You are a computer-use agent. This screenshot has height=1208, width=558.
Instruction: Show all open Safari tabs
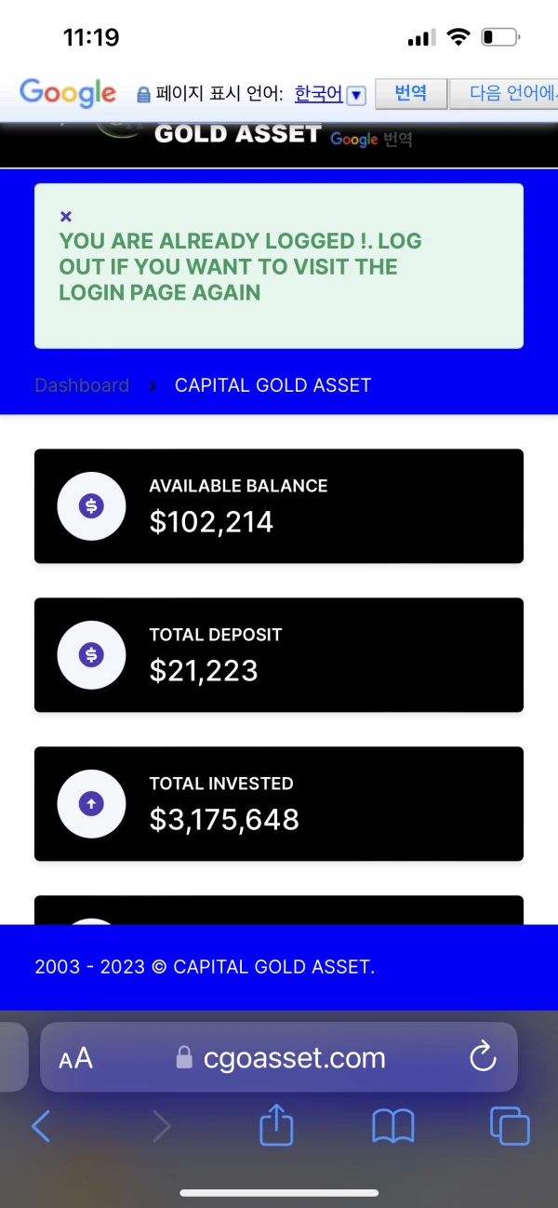(x=510, y=1127)
